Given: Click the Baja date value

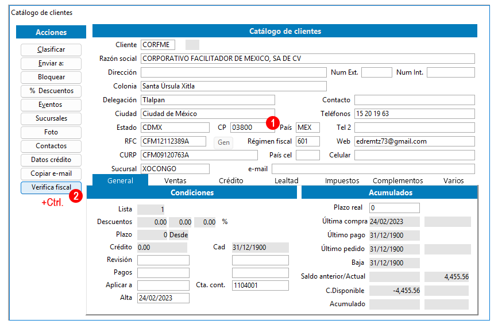Looking at the screenshot, I should pos(395,263).
